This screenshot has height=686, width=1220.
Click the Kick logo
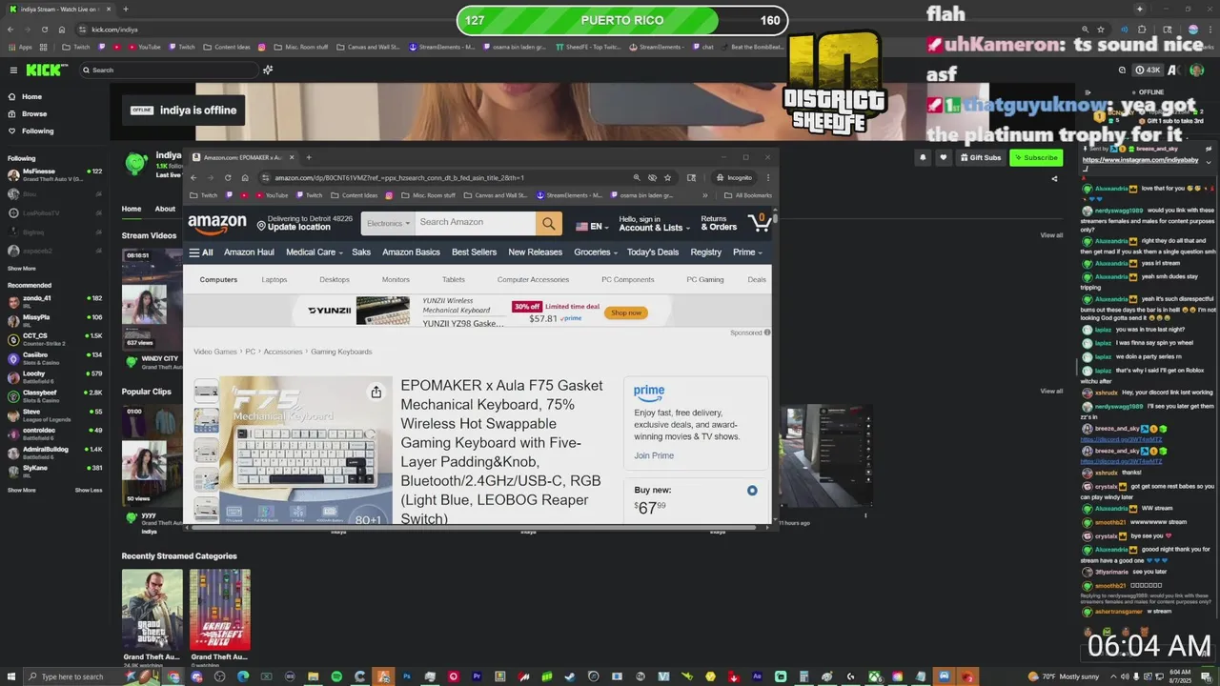(x=46, y=70)
